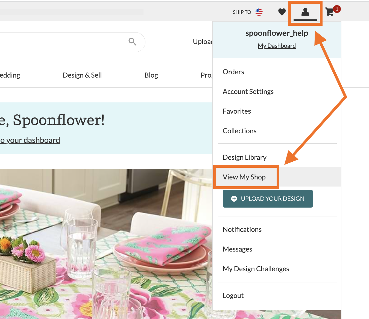This screenshot has width=369, height=319.
Task: Click the SHIP TO label
Action: coord(242,12)
